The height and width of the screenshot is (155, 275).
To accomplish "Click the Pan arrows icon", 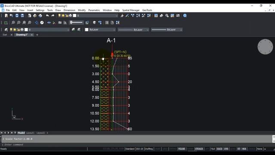I will pyautogui.click(x=37, y=22).
